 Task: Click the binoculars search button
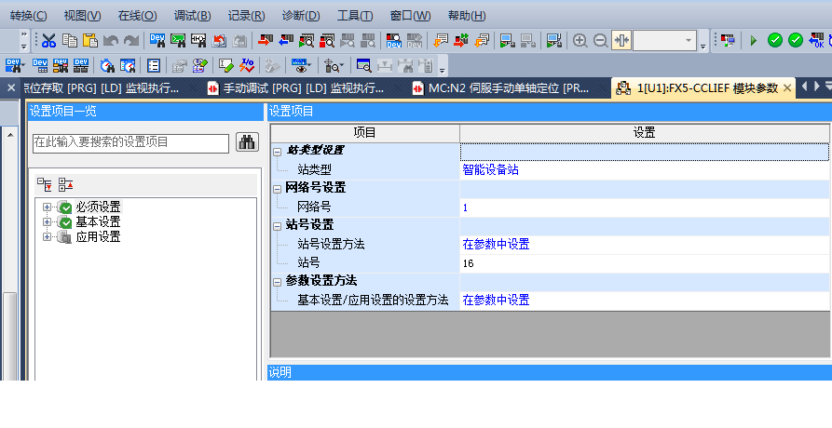[x=247, y=142]
